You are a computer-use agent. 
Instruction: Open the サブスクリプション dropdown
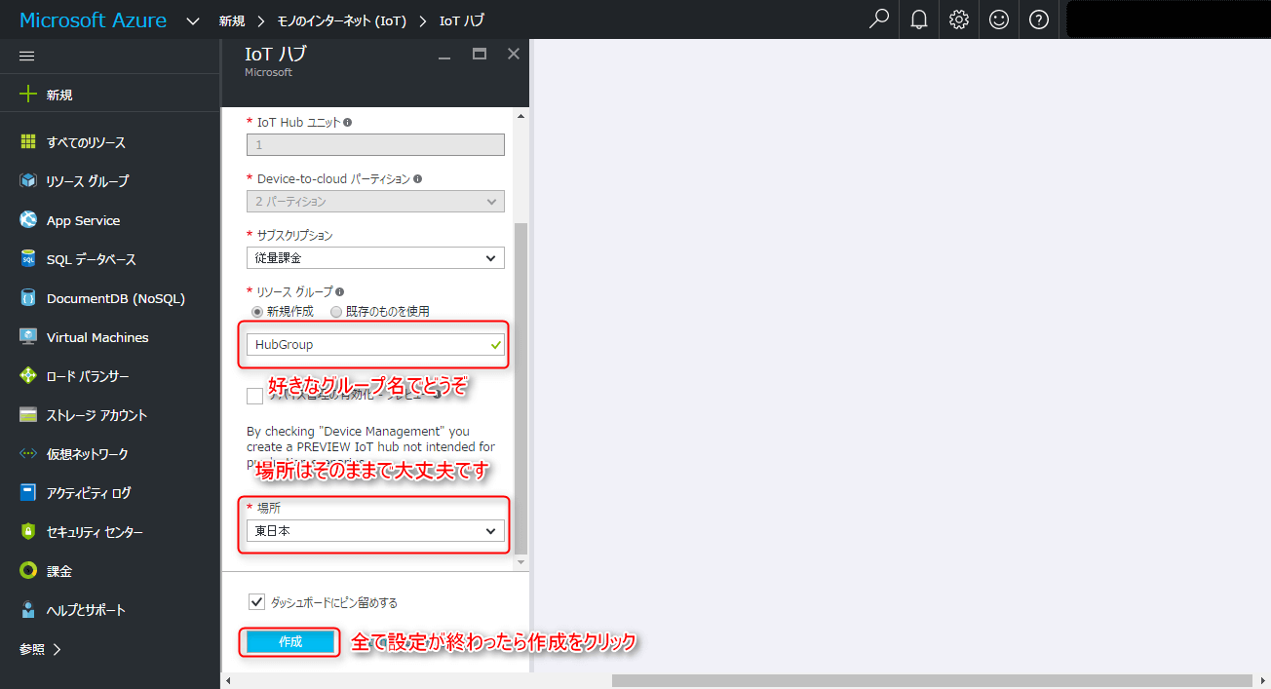tap(375, 258)
